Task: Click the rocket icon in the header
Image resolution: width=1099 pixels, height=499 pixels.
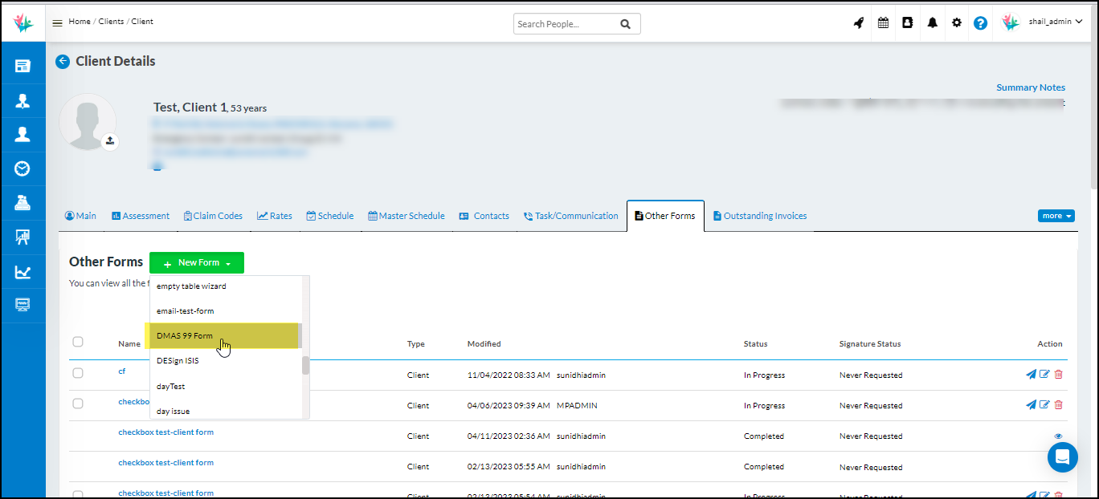Action: coord(858,22)
